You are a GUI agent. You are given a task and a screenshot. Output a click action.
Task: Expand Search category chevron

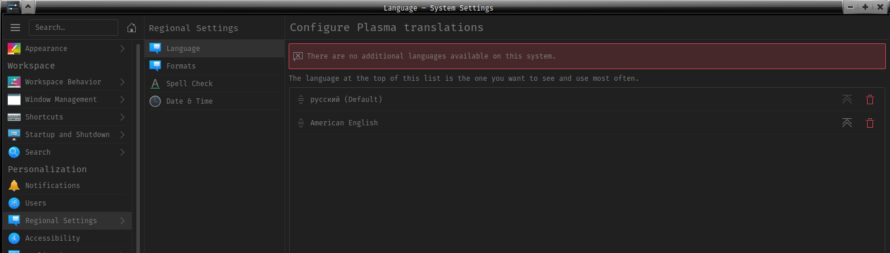[122, 152]
